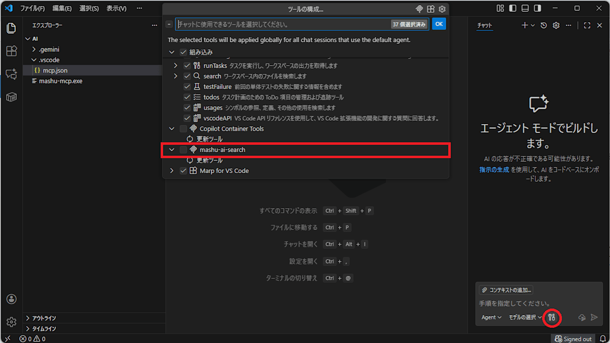Uncheck the vscodeAPI tool checkbox
Image resolution: width=610 pixels, height=343 pixels.
coord(187,118)
